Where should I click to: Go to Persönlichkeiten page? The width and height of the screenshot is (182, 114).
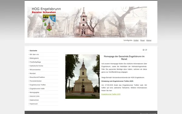[x=35, y=81]
